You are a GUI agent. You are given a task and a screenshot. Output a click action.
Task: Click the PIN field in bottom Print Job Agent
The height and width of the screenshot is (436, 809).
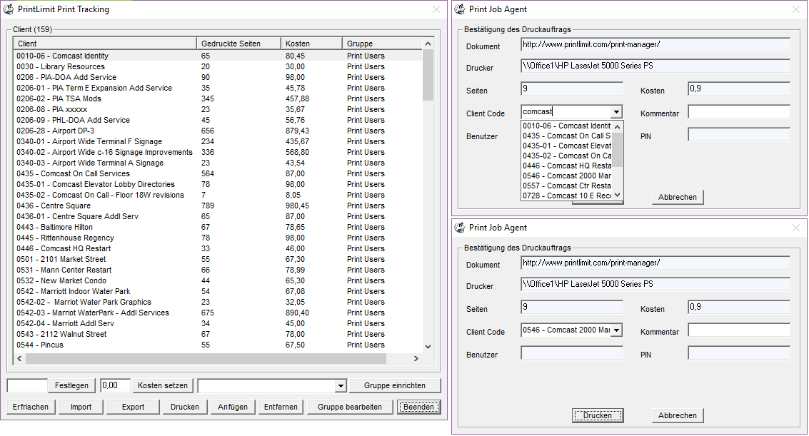click(739, 353)
